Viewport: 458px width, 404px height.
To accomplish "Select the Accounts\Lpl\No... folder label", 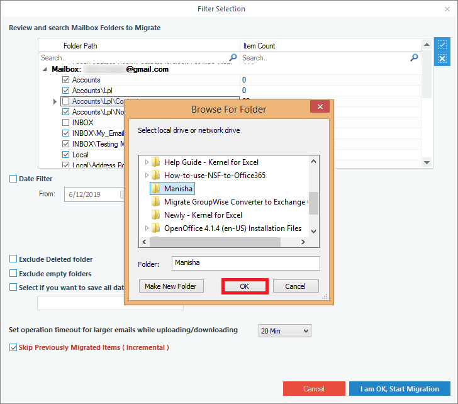I will [98, 112].
